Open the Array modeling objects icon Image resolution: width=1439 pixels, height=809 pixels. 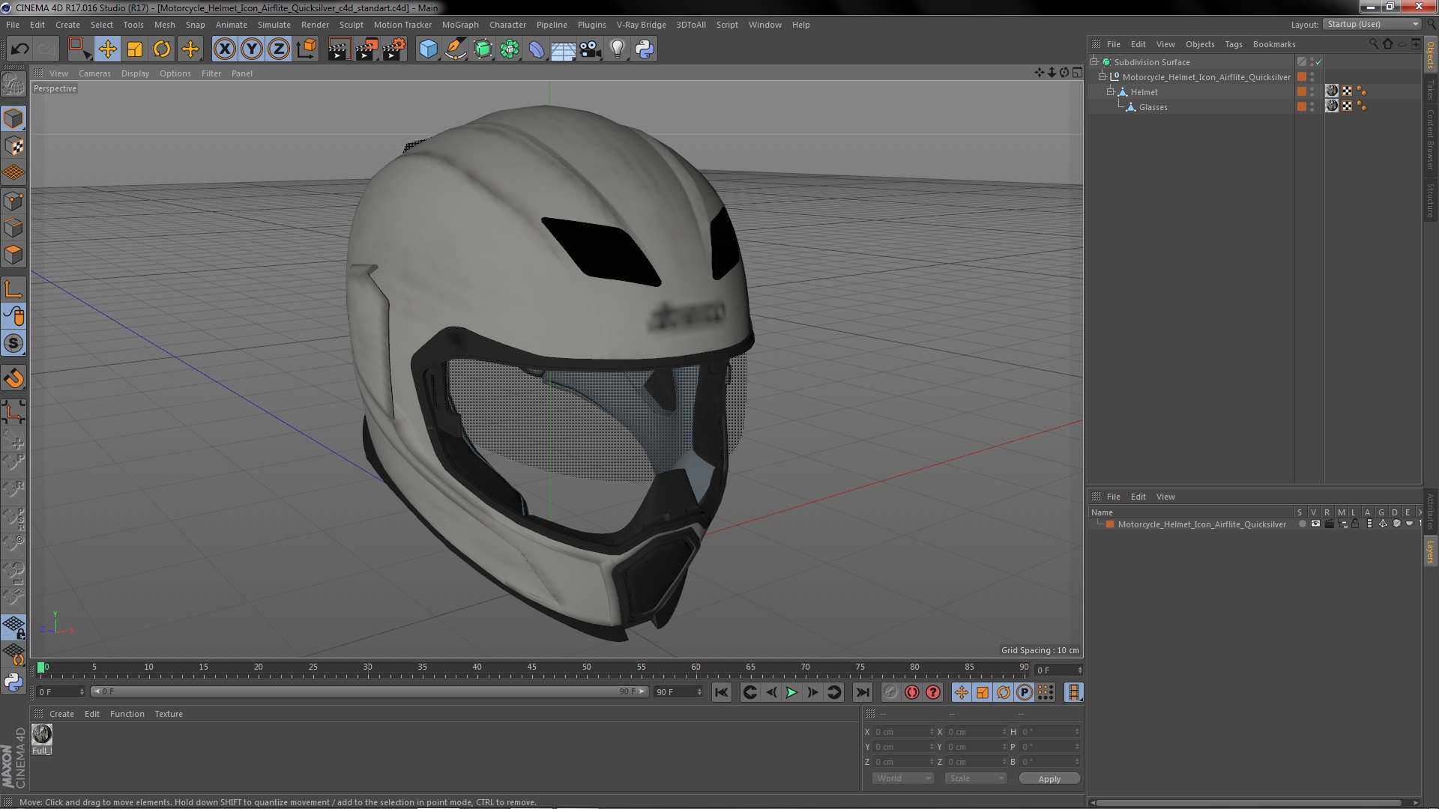coord(510,49)
